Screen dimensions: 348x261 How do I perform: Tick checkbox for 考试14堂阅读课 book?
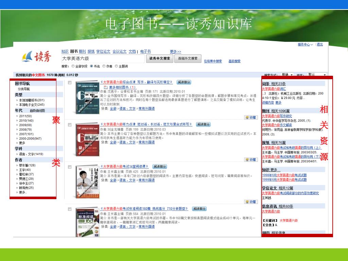pyautogui.click(x=70, y=167)
